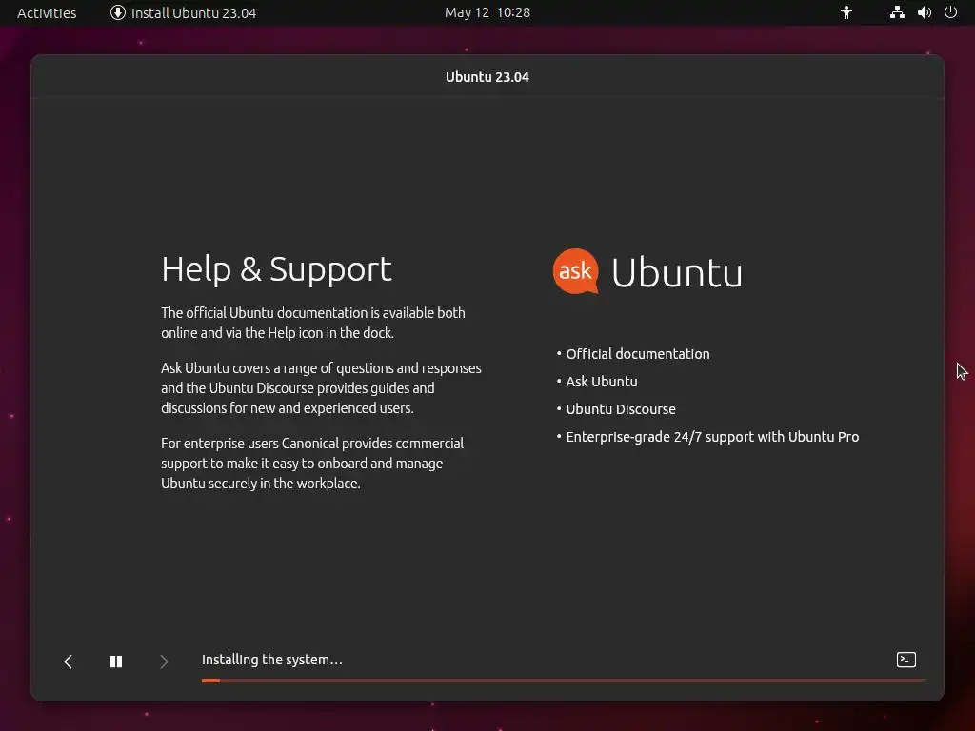Click the large 'Ubuntu' wordmark beside ask logo
This screenshot has width=975, height=731.
(677, 272)
